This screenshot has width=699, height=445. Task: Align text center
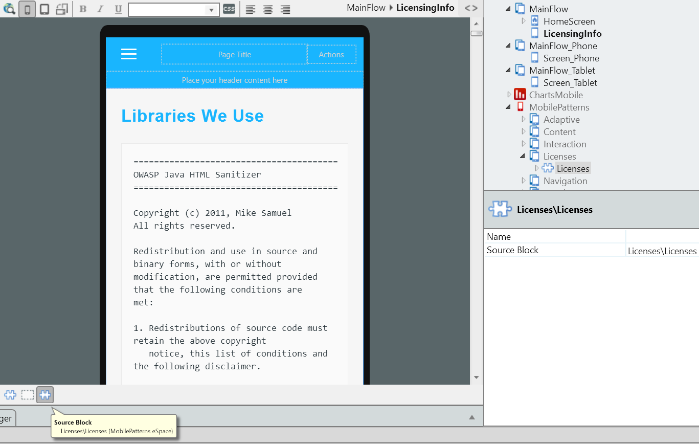click(268, 9)
